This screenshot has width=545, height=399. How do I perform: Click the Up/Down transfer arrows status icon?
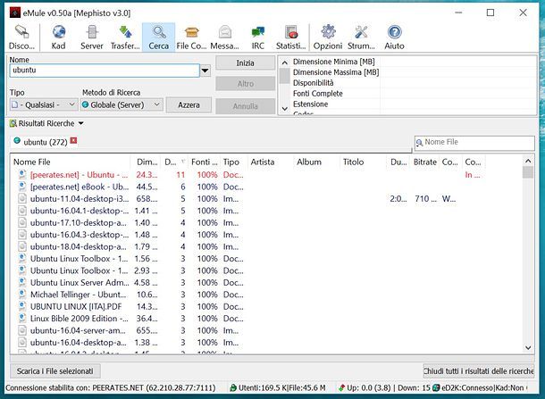point(341,388)
